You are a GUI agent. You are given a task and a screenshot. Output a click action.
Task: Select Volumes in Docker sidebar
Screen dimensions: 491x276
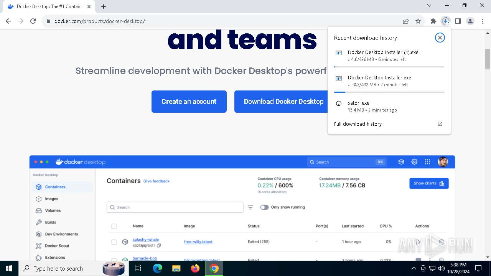point(63,210)
